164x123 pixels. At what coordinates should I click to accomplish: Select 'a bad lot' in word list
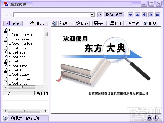pos(17,70)
